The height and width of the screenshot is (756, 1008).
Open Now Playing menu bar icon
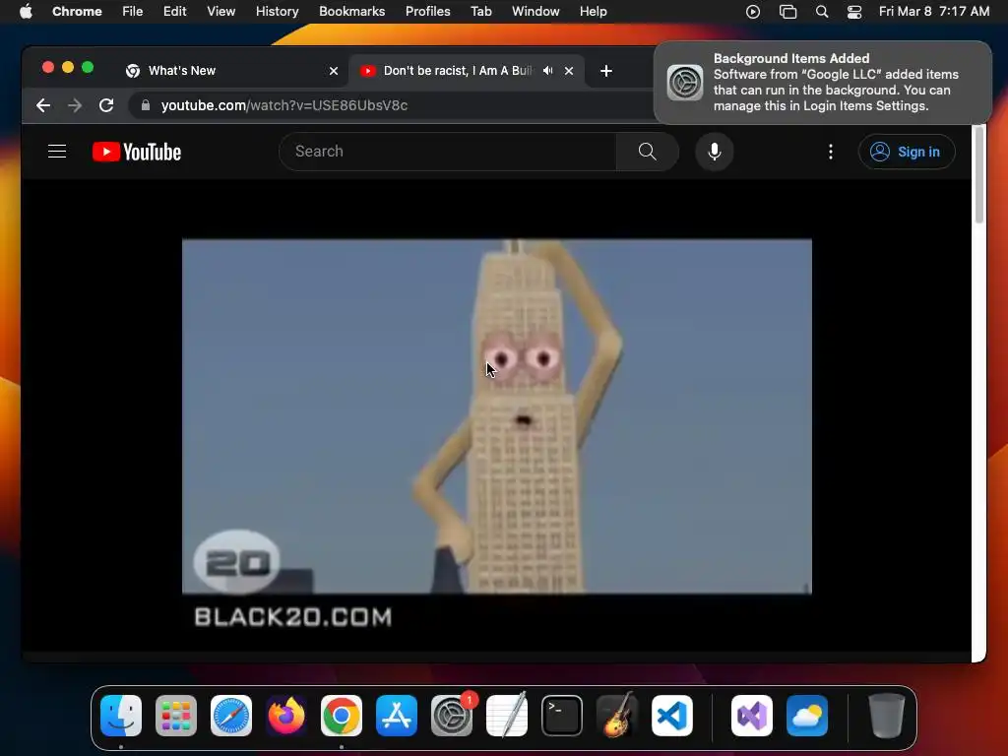[x=753, y=12]
